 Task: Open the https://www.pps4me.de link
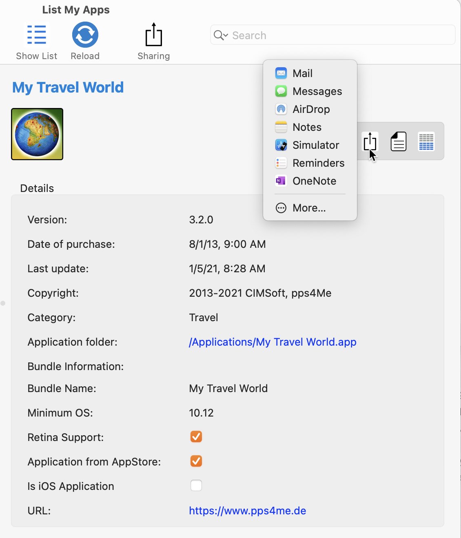248,511
